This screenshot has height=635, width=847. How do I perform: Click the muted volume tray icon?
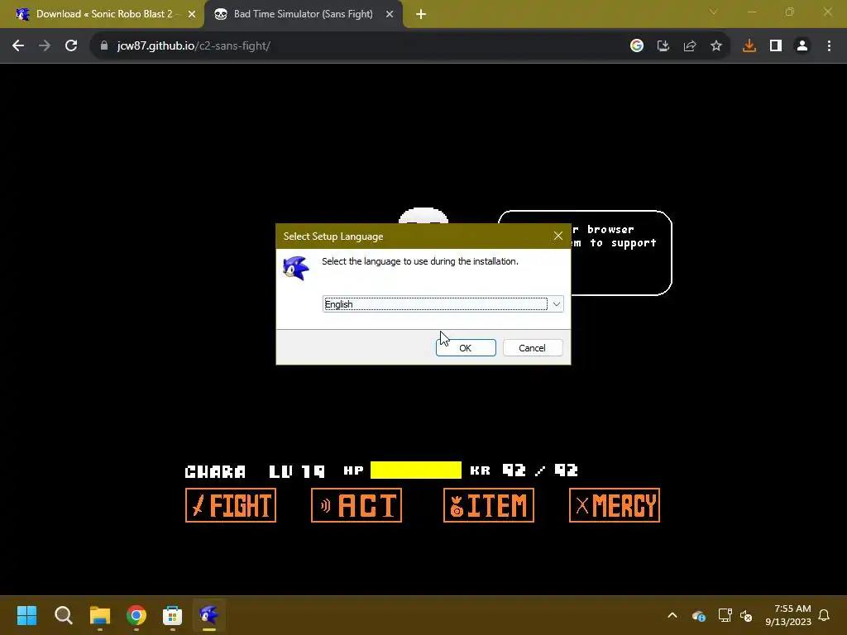[746, 615]
